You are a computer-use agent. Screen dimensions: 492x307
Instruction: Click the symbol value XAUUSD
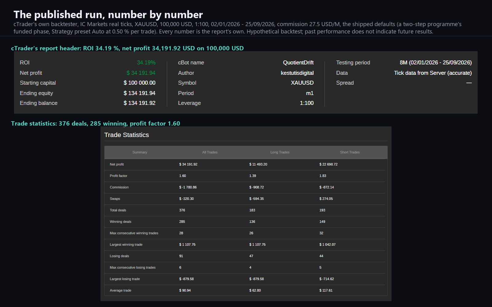point(302,83)
